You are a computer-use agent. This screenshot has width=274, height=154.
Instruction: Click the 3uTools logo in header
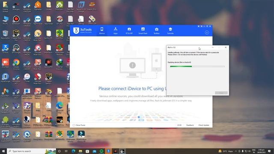[x=83, y=30]
